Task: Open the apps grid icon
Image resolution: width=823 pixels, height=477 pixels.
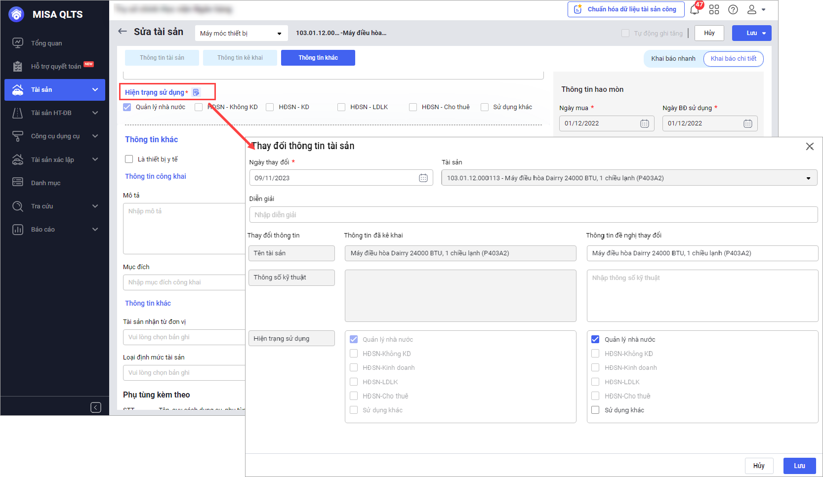Action: click(x=714, y=9)
